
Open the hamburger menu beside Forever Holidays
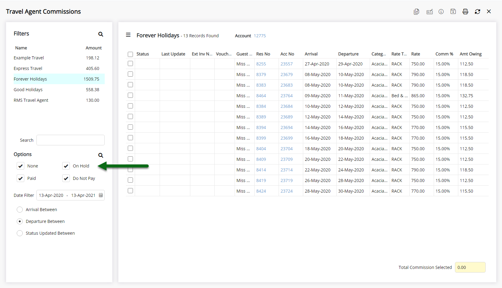(x=128, y=35)
